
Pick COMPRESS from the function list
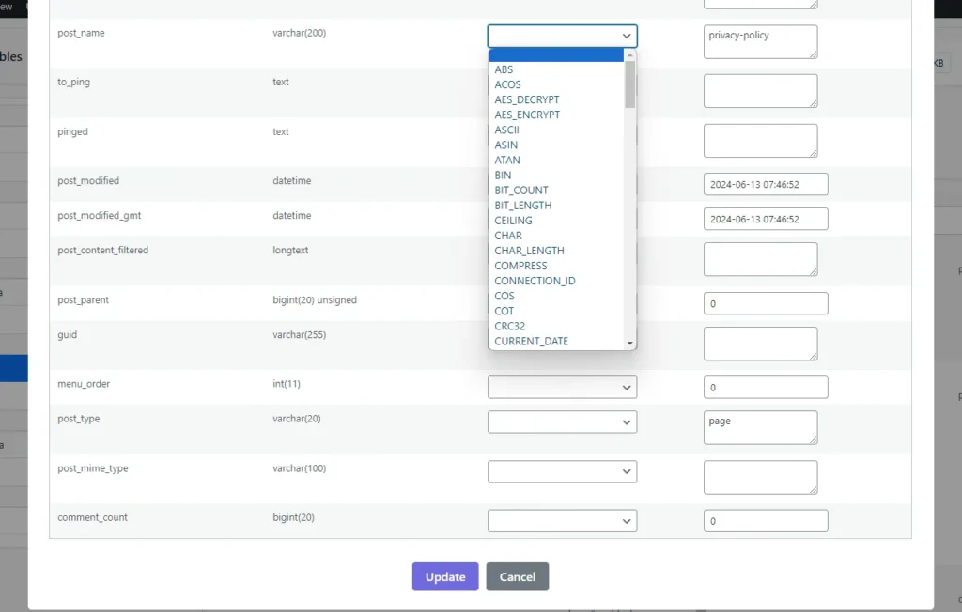520,265
